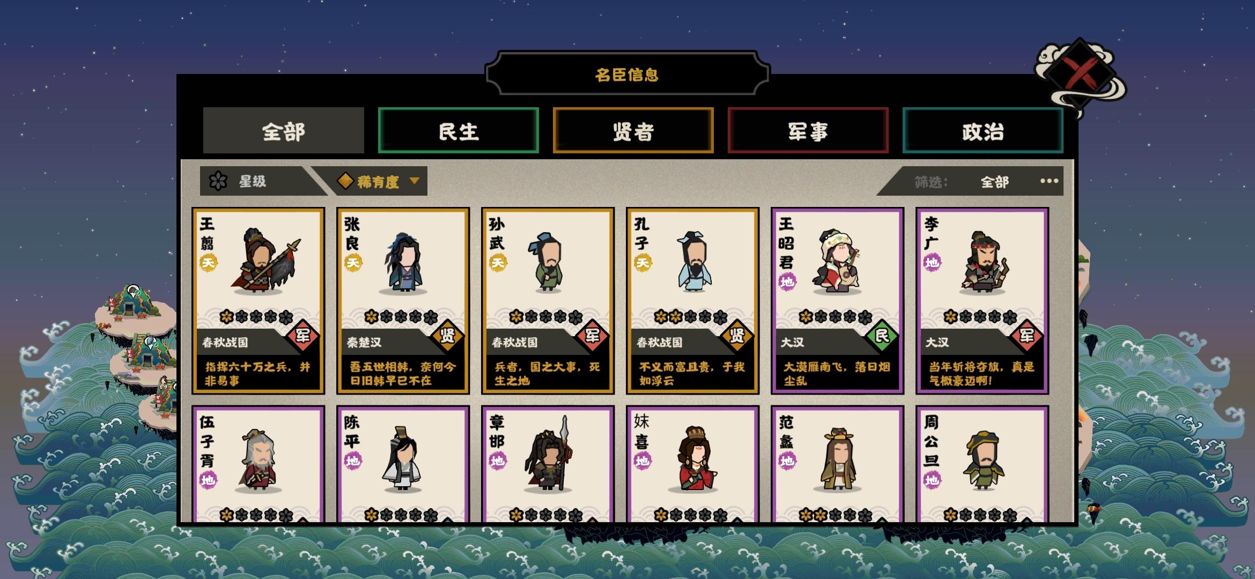Open 王翦 minister card
This screenshot has width=1255, height=579.
pyautogui.click(x=258, y=301)
